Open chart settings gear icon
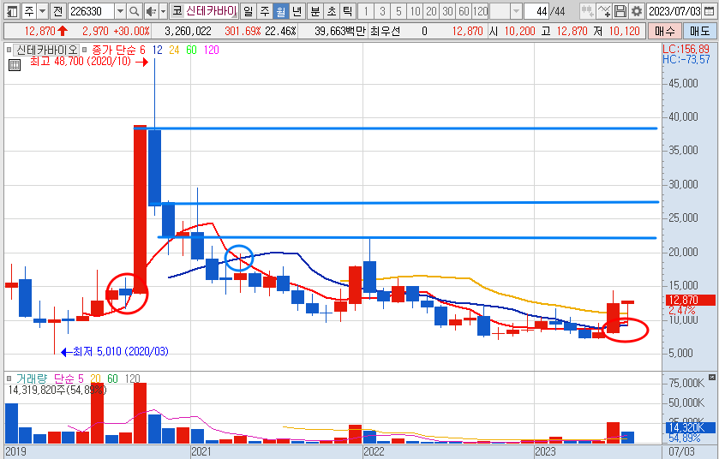Screen dimensions: 719x459 click(x=636, y=11)
